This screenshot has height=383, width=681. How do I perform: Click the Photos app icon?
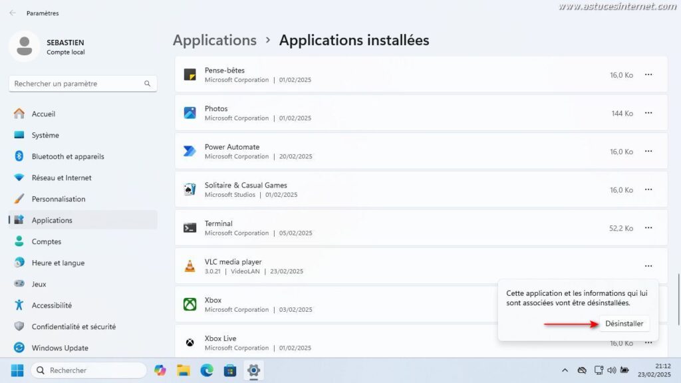(190, 112)
